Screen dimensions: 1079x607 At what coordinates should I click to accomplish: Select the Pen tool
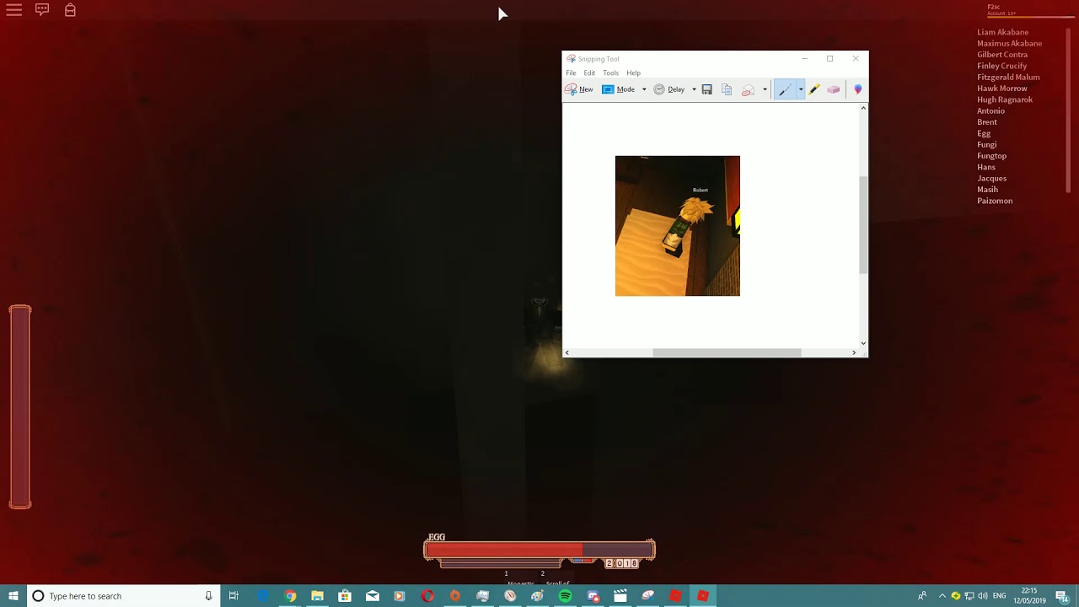tap(785, 89)
